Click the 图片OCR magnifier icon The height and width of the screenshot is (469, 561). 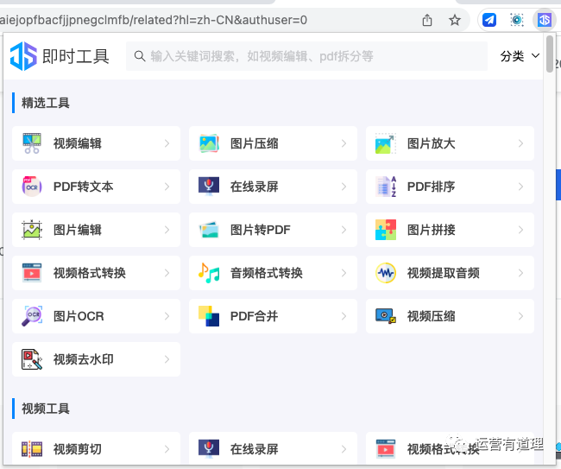[32, 316]
